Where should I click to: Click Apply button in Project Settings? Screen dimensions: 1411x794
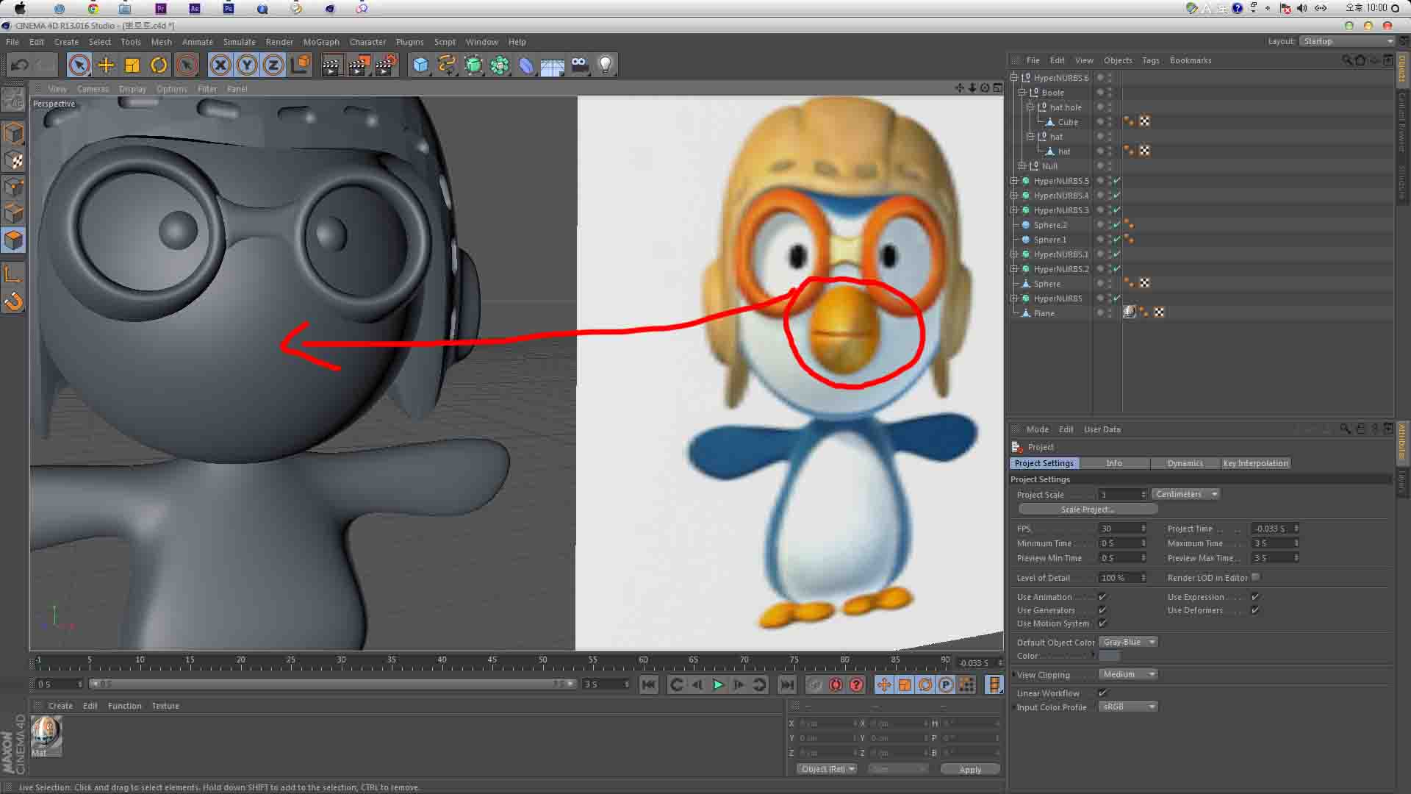point(969,769)
